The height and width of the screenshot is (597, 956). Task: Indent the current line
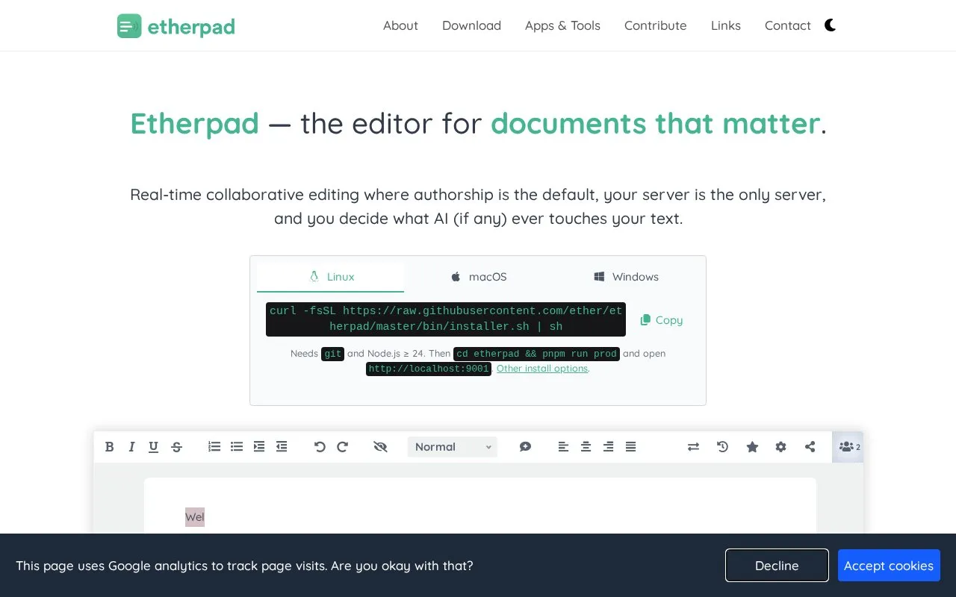(259, 447)
